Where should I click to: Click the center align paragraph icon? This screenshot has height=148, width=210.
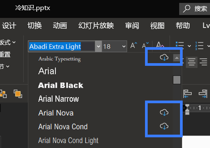[192, 62]
